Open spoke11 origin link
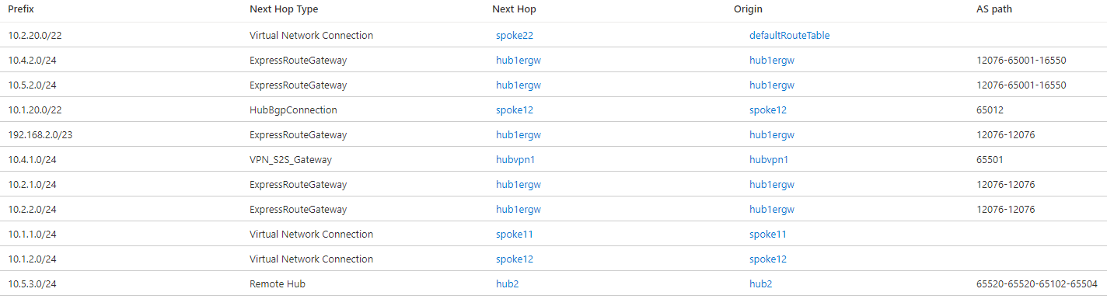Viewport: 1107px width, 306px height. 768,234
